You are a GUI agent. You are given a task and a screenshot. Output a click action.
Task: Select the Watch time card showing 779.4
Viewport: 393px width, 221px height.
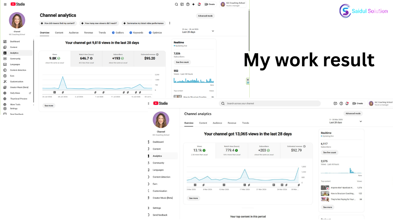tap(232, 150)
